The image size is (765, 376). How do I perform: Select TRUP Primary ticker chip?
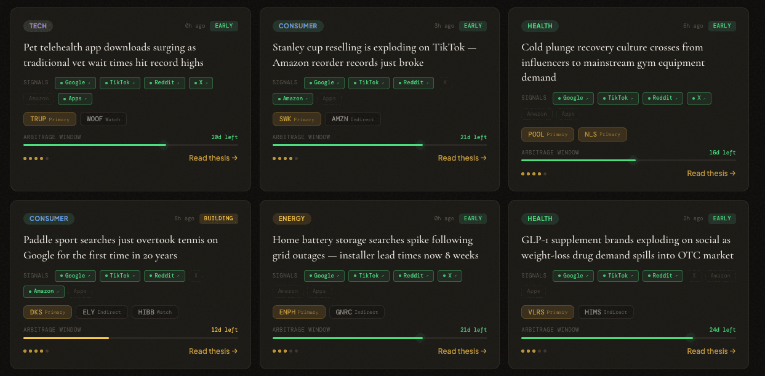click(50, 119)
